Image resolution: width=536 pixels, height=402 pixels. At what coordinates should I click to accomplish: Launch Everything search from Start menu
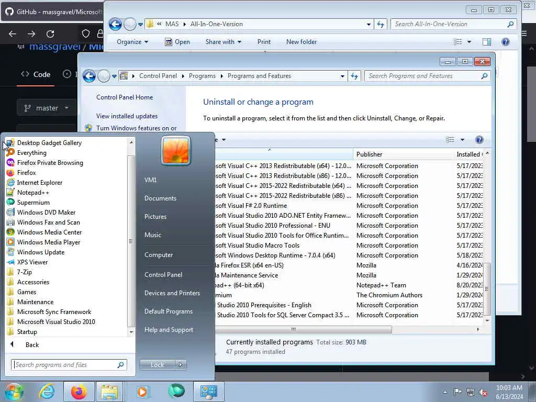(31, 153)
